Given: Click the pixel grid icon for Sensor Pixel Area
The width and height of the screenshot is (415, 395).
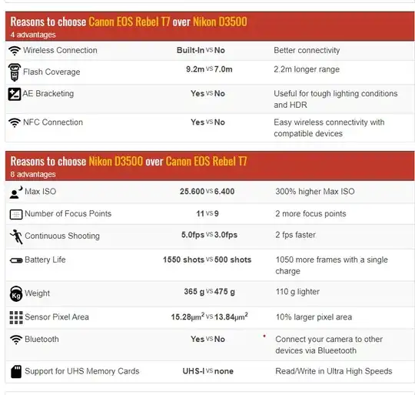Looking at the screenshot, I should (x=16, y=317).
